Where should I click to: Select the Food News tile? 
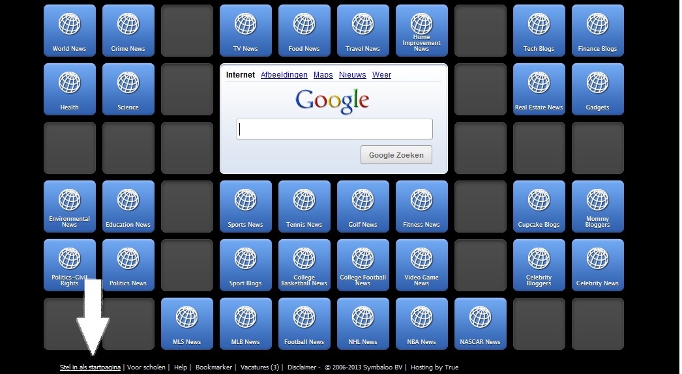[304, 31]
